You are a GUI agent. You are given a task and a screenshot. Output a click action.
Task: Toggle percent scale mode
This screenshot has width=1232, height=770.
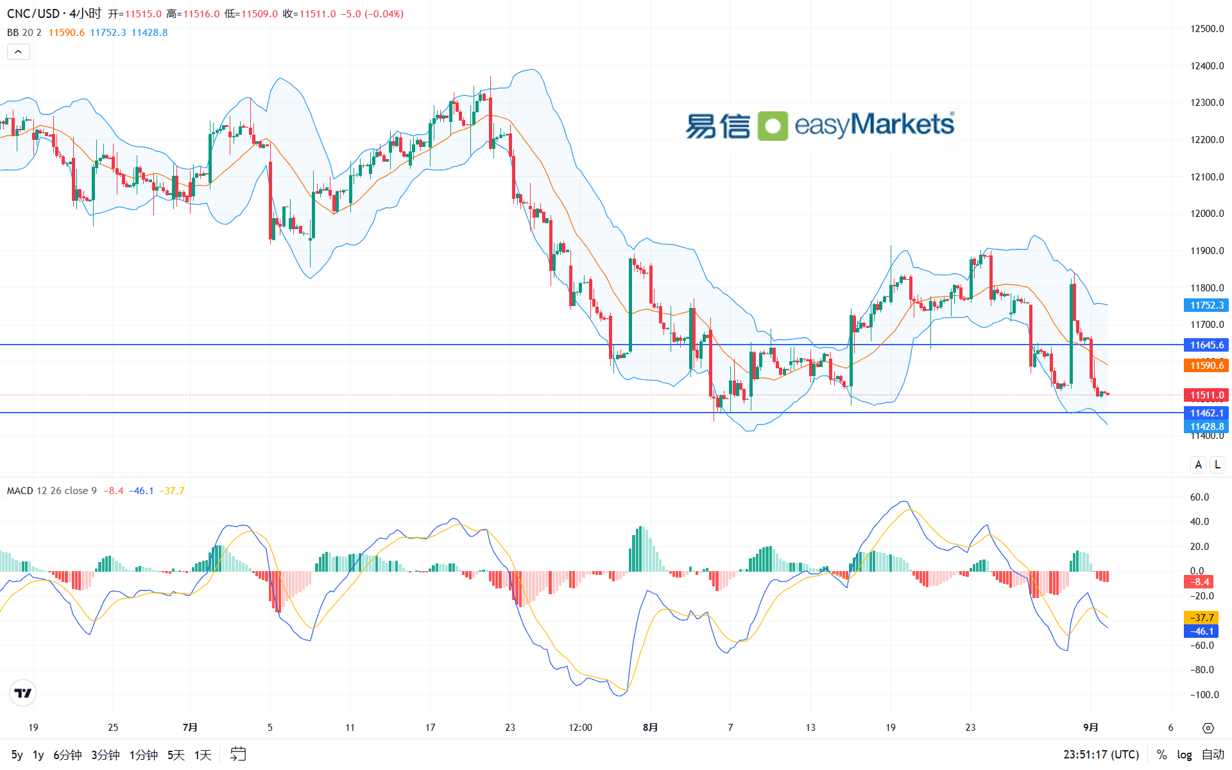tap(1161, 755)
